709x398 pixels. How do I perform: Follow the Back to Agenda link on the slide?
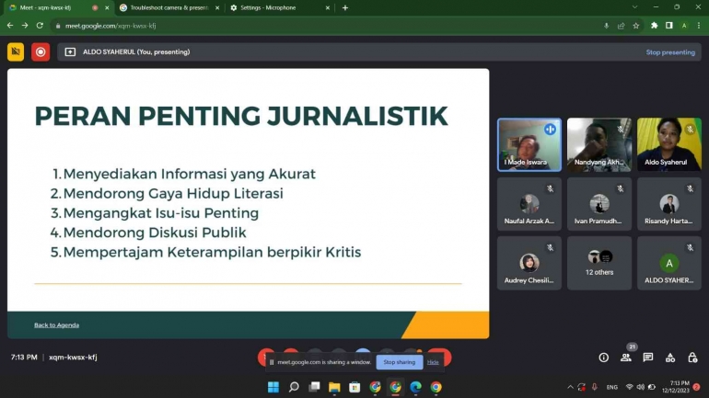click(x=56, y=324)
